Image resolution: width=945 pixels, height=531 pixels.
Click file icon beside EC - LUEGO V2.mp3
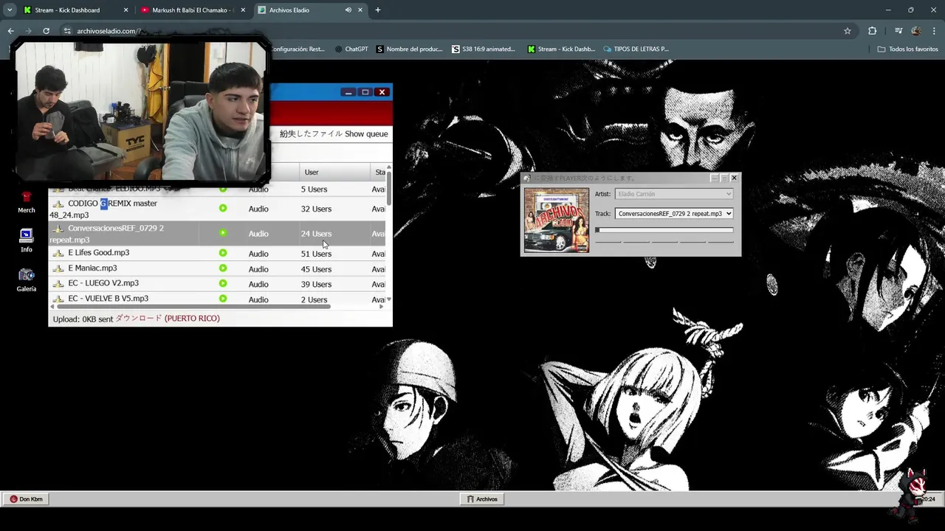point(58,283)
